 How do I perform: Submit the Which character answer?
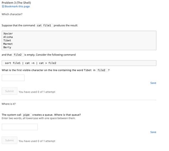10,91
